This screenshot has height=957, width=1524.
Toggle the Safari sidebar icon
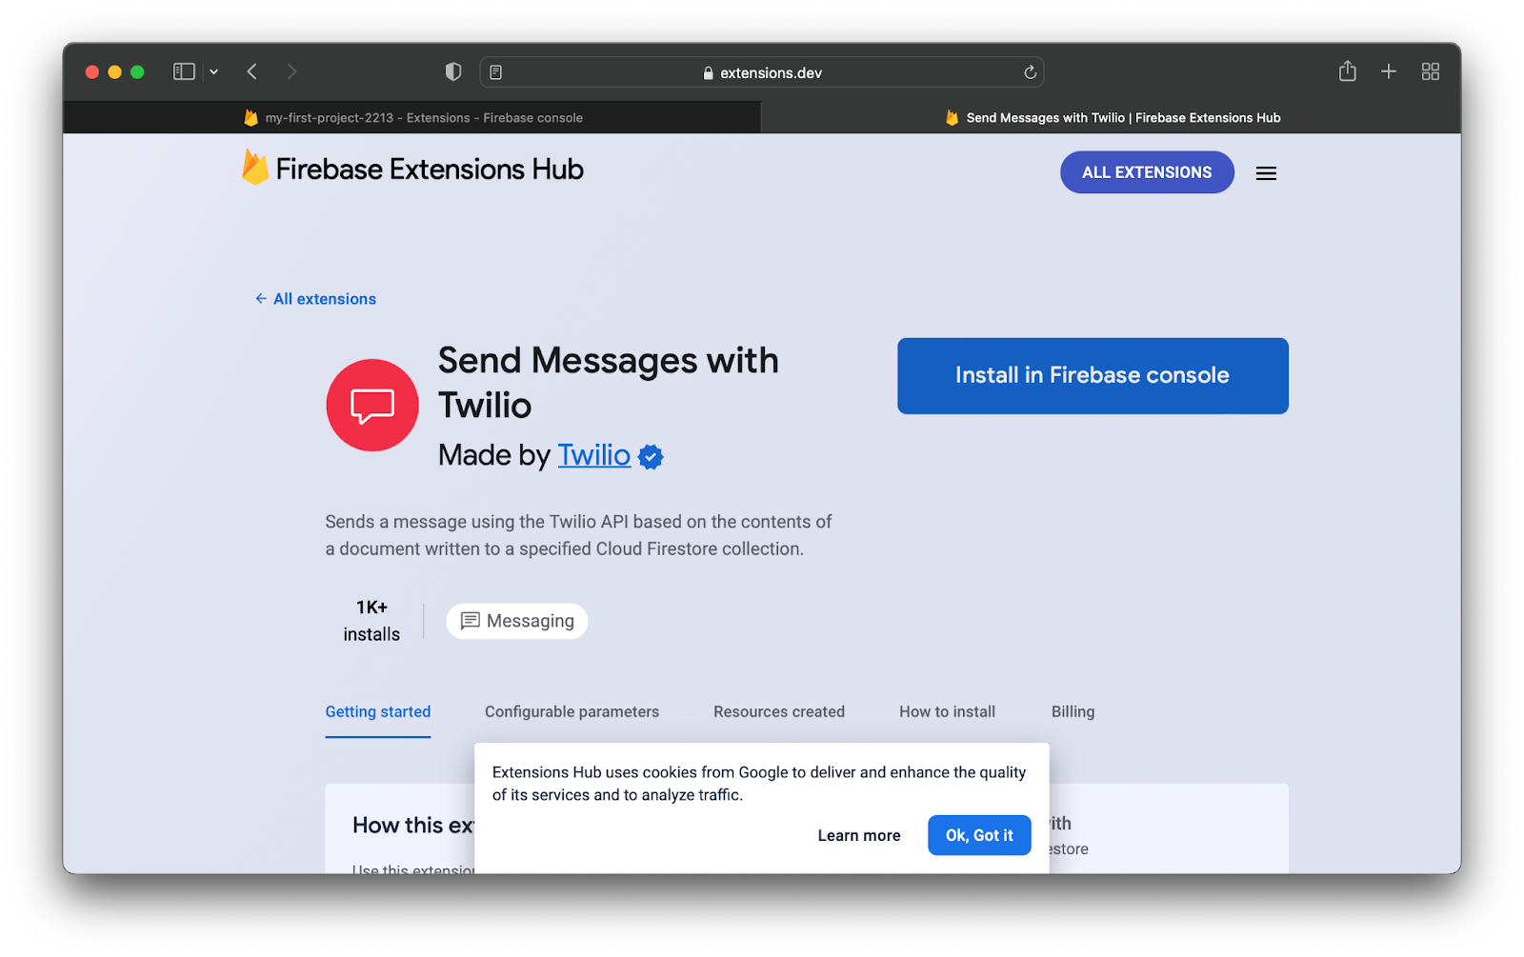point(184,71)
